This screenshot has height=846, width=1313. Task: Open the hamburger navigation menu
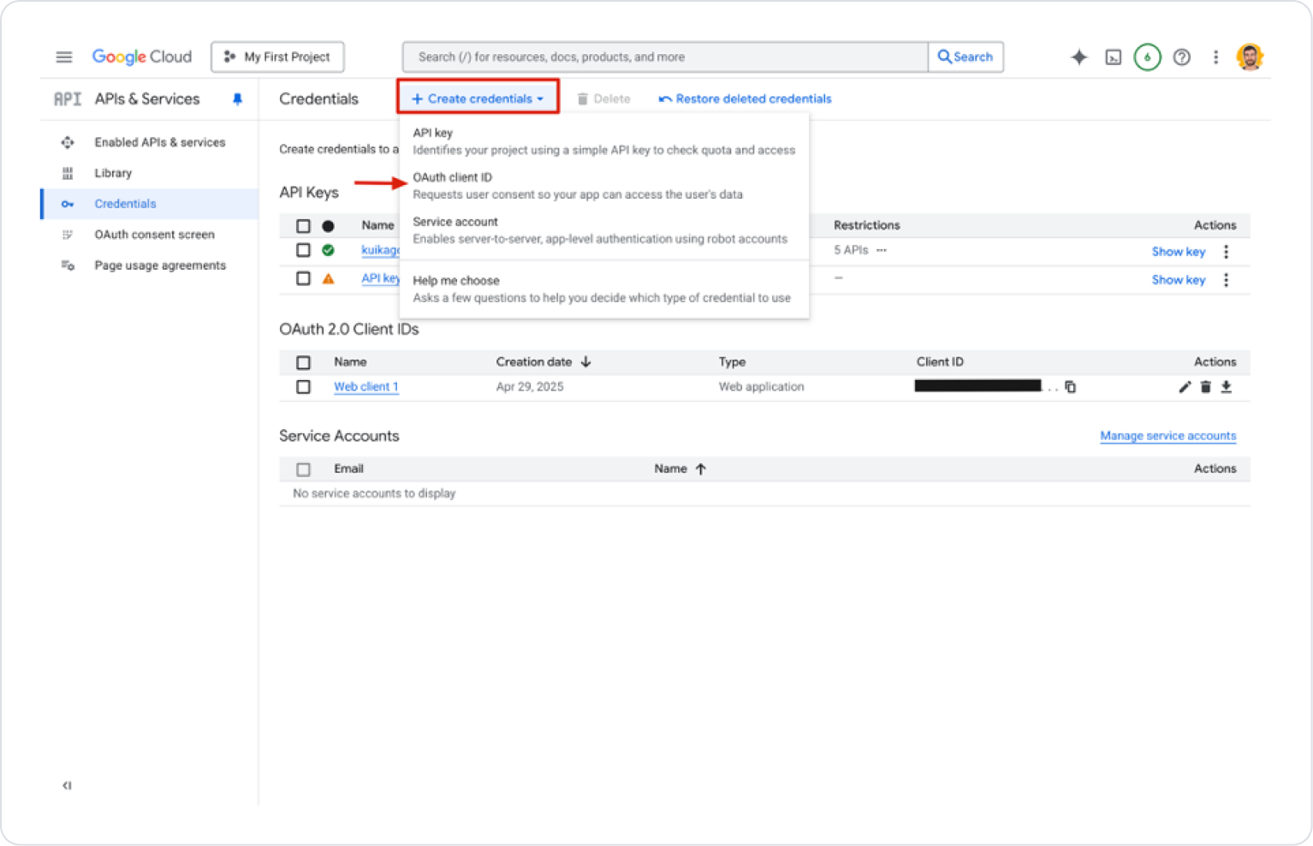click(64, 57)
